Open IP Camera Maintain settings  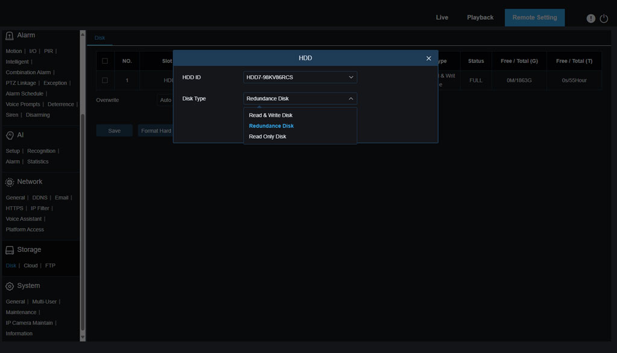[29, 322]
